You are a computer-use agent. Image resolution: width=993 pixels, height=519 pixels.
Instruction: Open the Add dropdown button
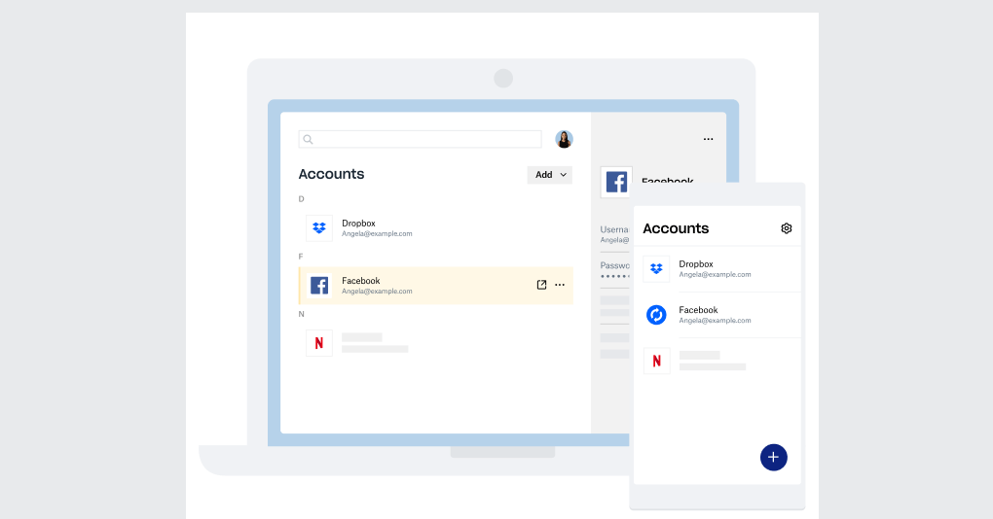550,175
